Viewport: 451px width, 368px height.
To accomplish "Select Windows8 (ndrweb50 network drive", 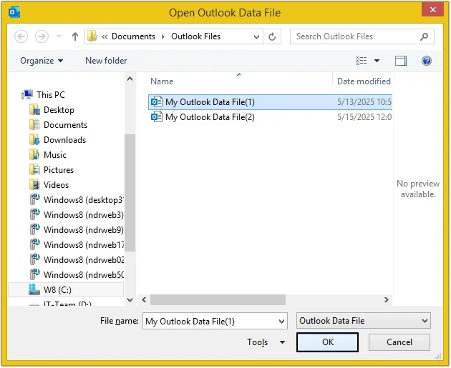I will point(84,274).
